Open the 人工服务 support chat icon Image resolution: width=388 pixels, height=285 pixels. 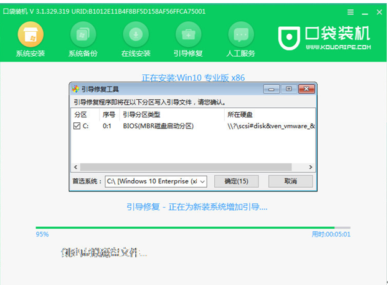pos(241,34)
